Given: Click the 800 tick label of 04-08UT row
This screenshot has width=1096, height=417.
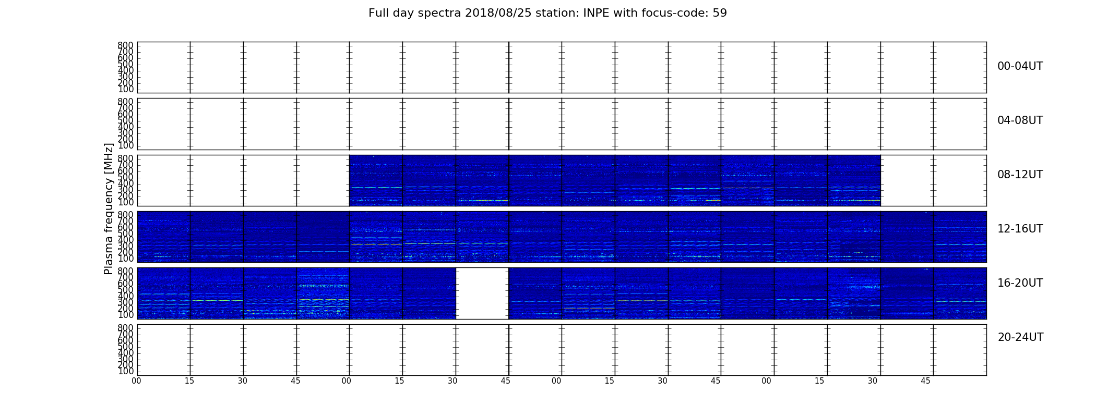Looking at the screenshot, I should [125, 102].
